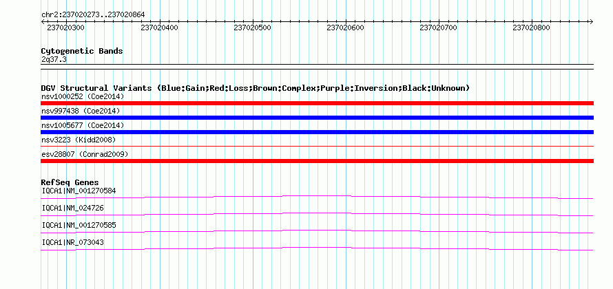The width and height of the screenshot is (613, 289).
Task: Select the DGV Structural Variants track title
Action: pyautogui.click(x=256, y=88)
